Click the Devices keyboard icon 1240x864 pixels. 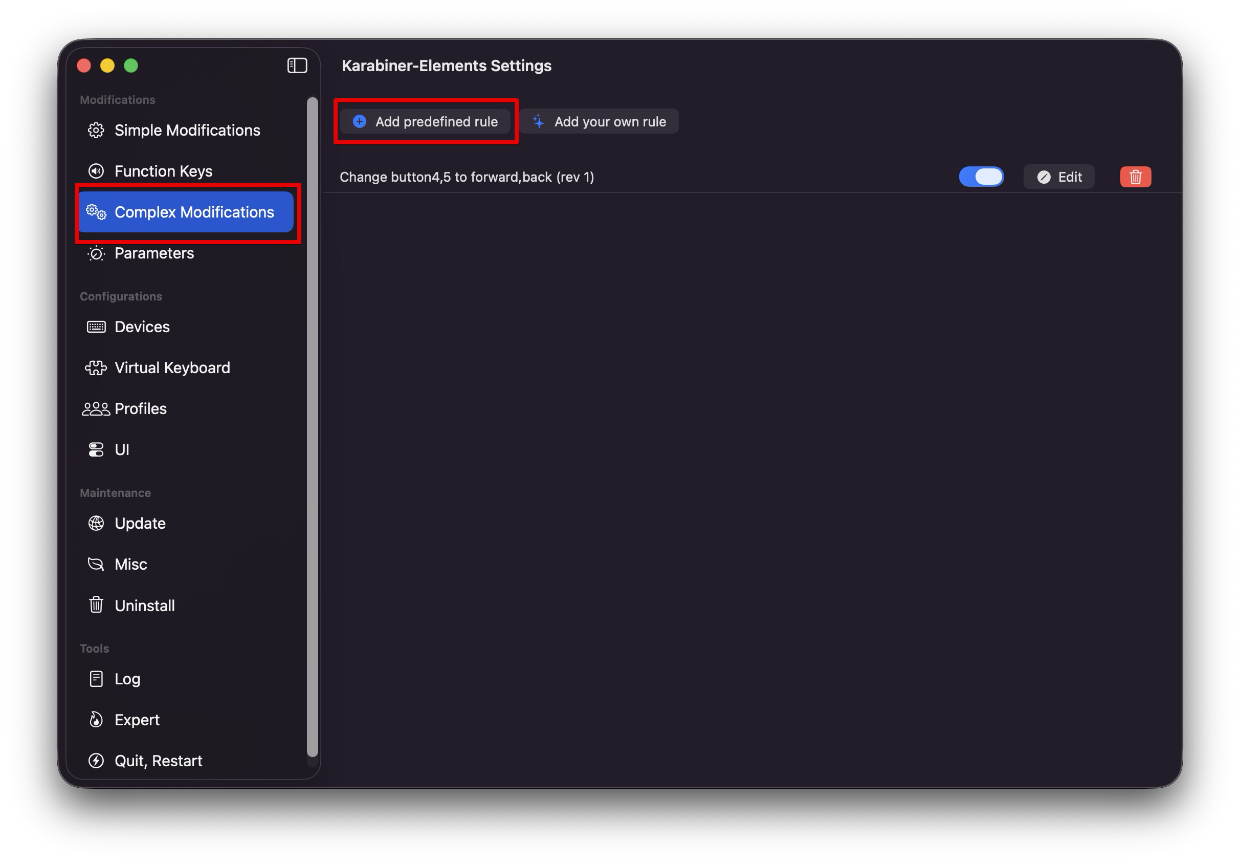pos(96,327)
